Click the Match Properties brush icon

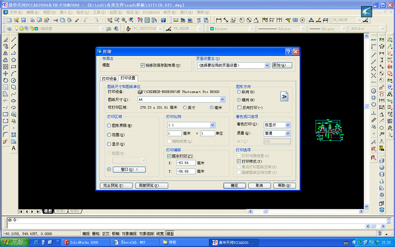coord(77,20)
